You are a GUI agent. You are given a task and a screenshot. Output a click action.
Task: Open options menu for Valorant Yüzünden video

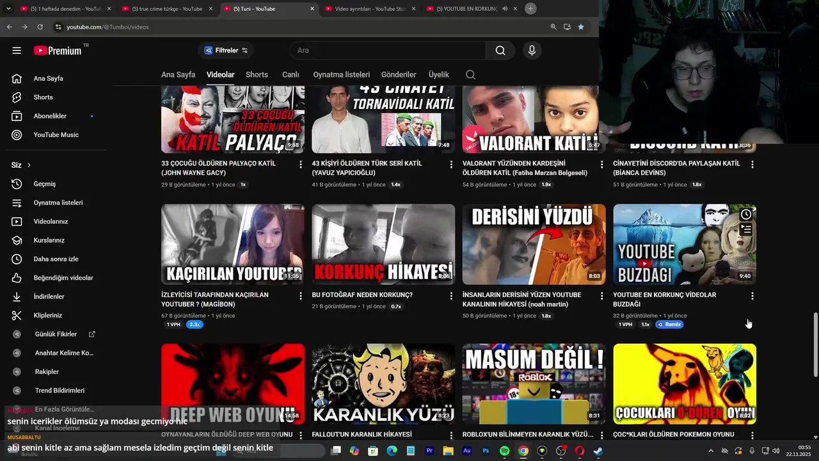pos(601,165)
